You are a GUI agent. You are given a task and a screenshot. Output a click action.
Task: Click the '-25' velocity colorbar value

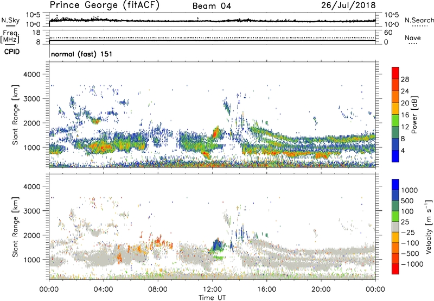coord(407,232)
